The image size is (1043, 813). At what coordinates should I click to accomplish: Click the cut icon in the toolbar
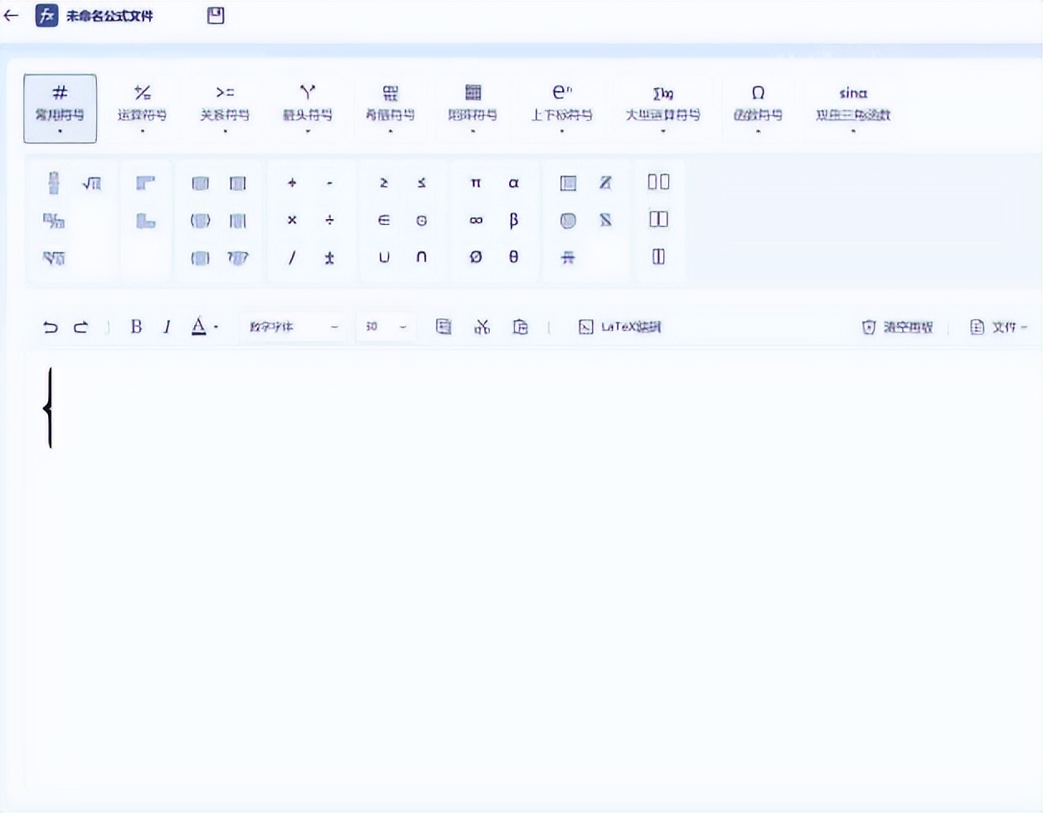[482, 326]
